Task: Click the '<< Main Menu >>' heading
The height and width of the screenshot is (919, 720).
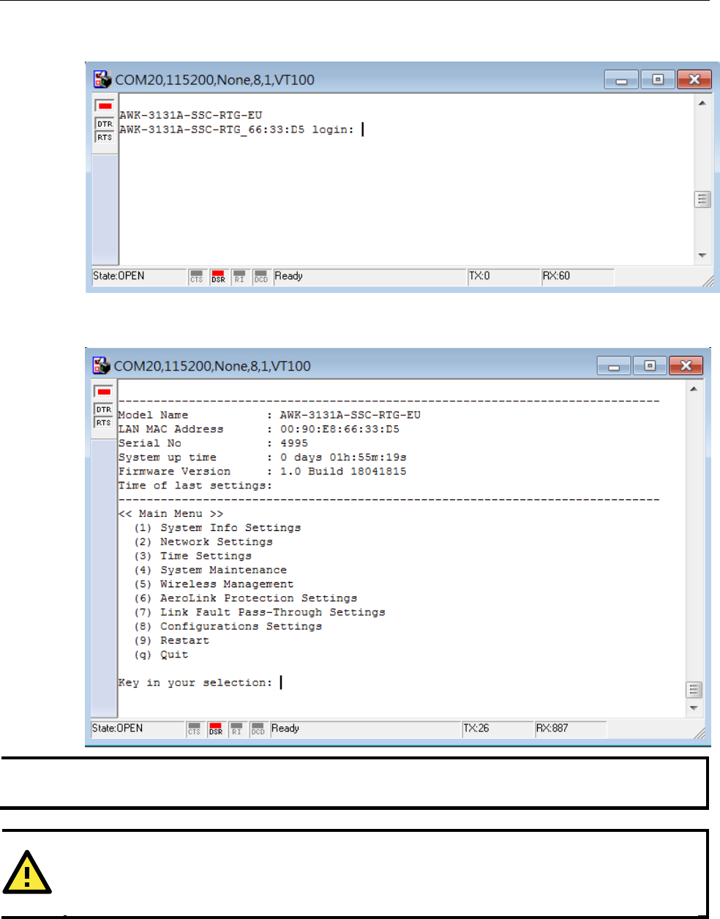Action: tap(170, 514)
